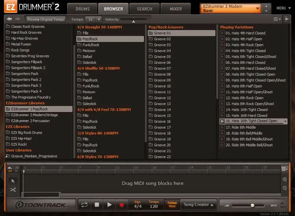Click the horizontal song track scroll handle
This screenshot has width=295, height=216.
pyautogui.click(x=41, y=195)
